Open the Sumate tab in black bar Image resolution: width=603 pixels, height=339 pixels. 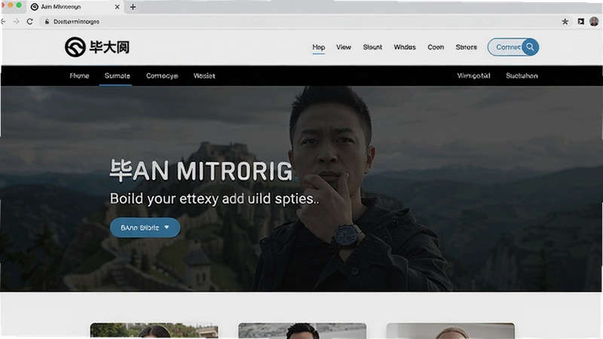pyautogui.click(x=118, y=76)
